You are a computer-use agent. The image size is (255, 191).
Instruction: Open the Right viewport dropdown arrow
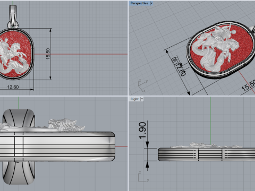(x=142, y=99)
